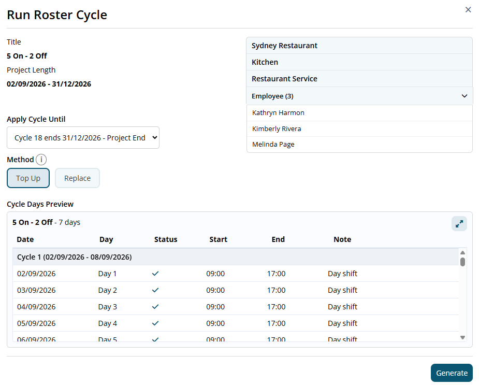Click the date cell 03/09/2026
The width and height of the screenshot is (479, 385).
click(x=36, y=290)
